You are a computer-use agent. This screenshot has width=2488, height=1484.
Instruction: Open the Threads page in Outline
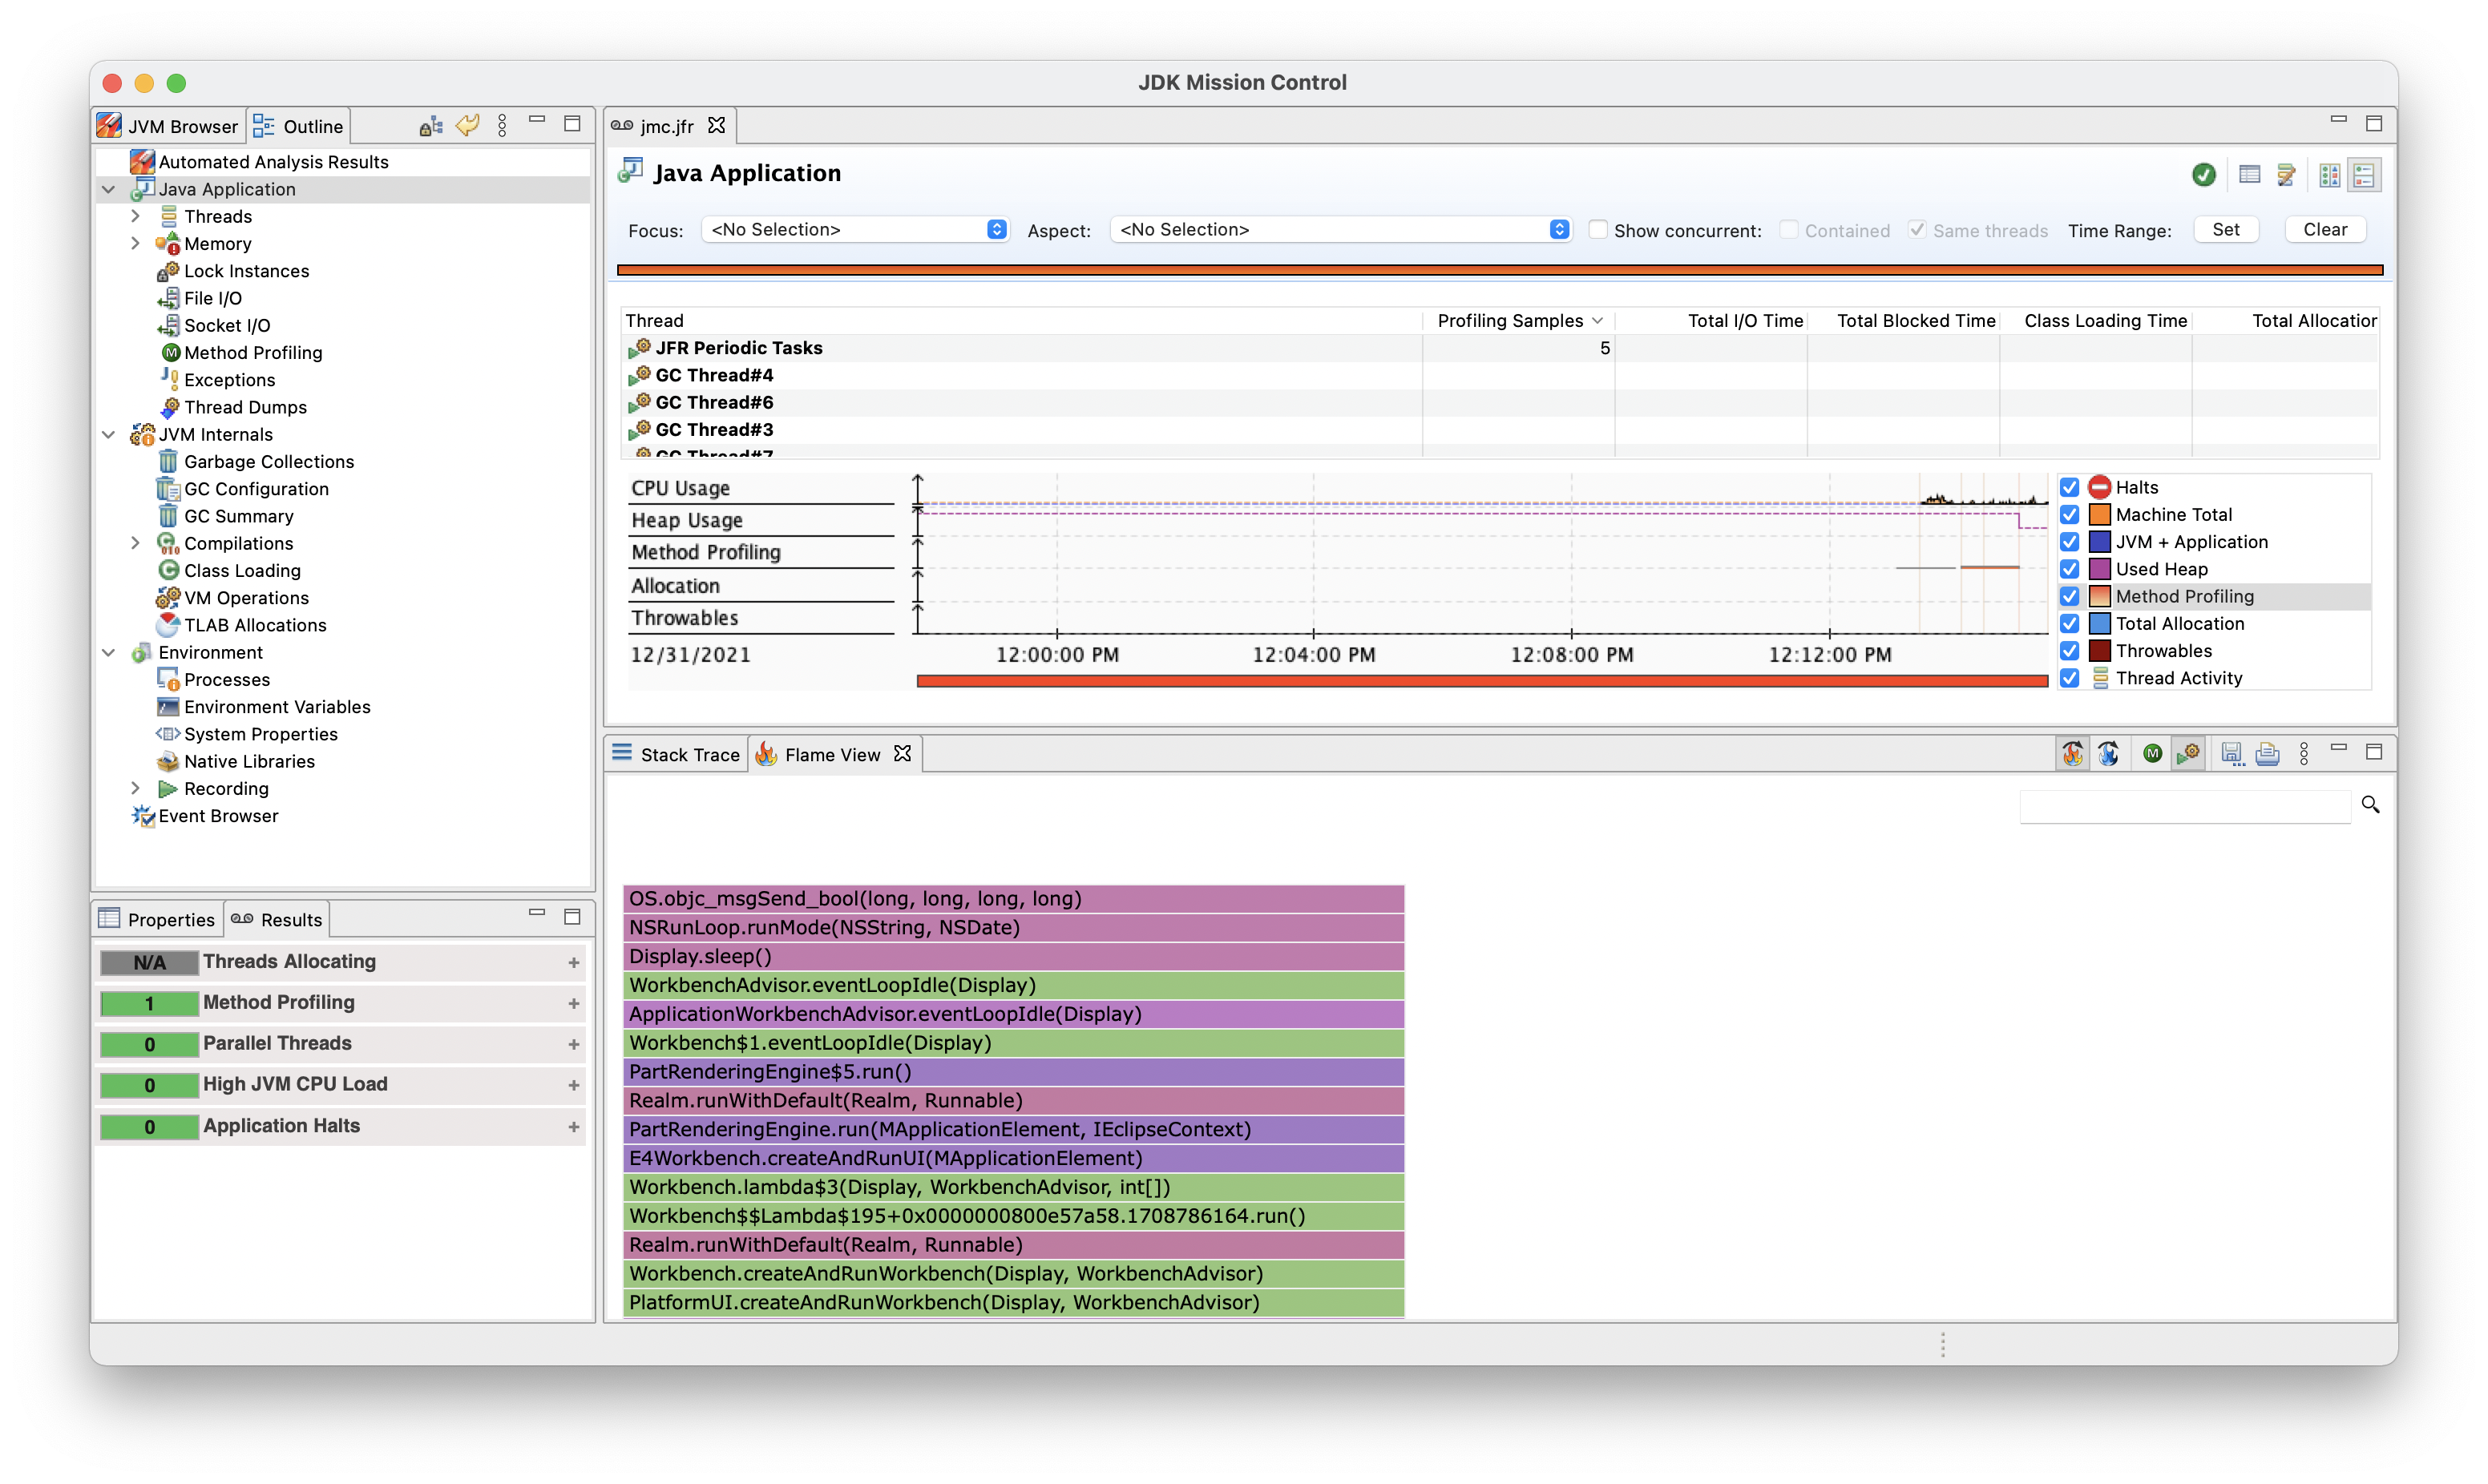(x=217, y=216)
